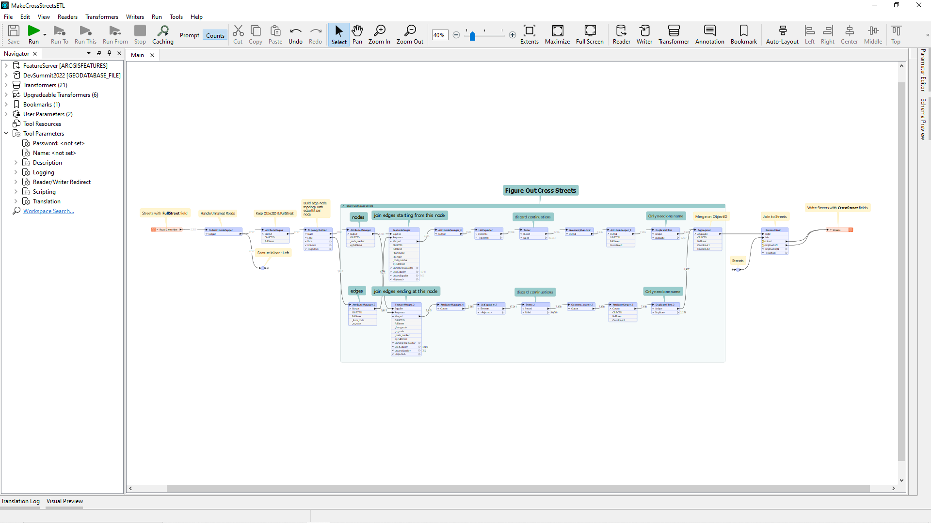Expand User Parameters in the Navigator
This screenshot has width=931, height=523.
coord(6,114)
